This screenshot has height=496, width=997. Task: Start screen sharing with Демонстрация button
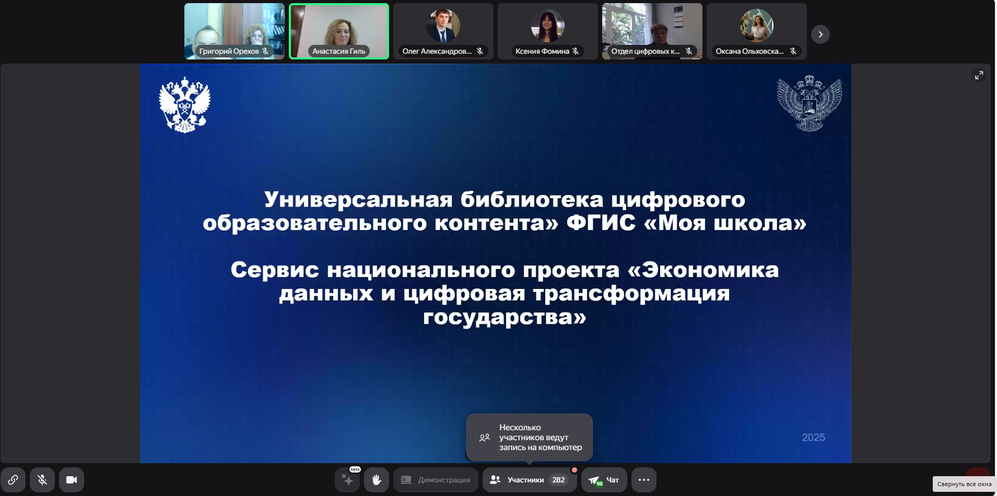pos(436,480)
